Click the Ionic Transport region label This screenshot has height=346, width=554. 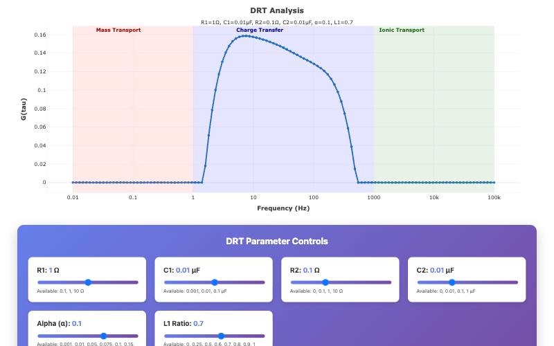(402, 30)
